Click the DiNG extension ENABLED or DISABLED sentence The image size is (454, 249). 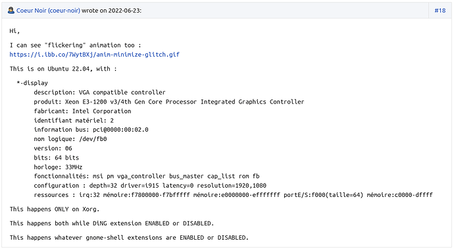tap(112, 223)
